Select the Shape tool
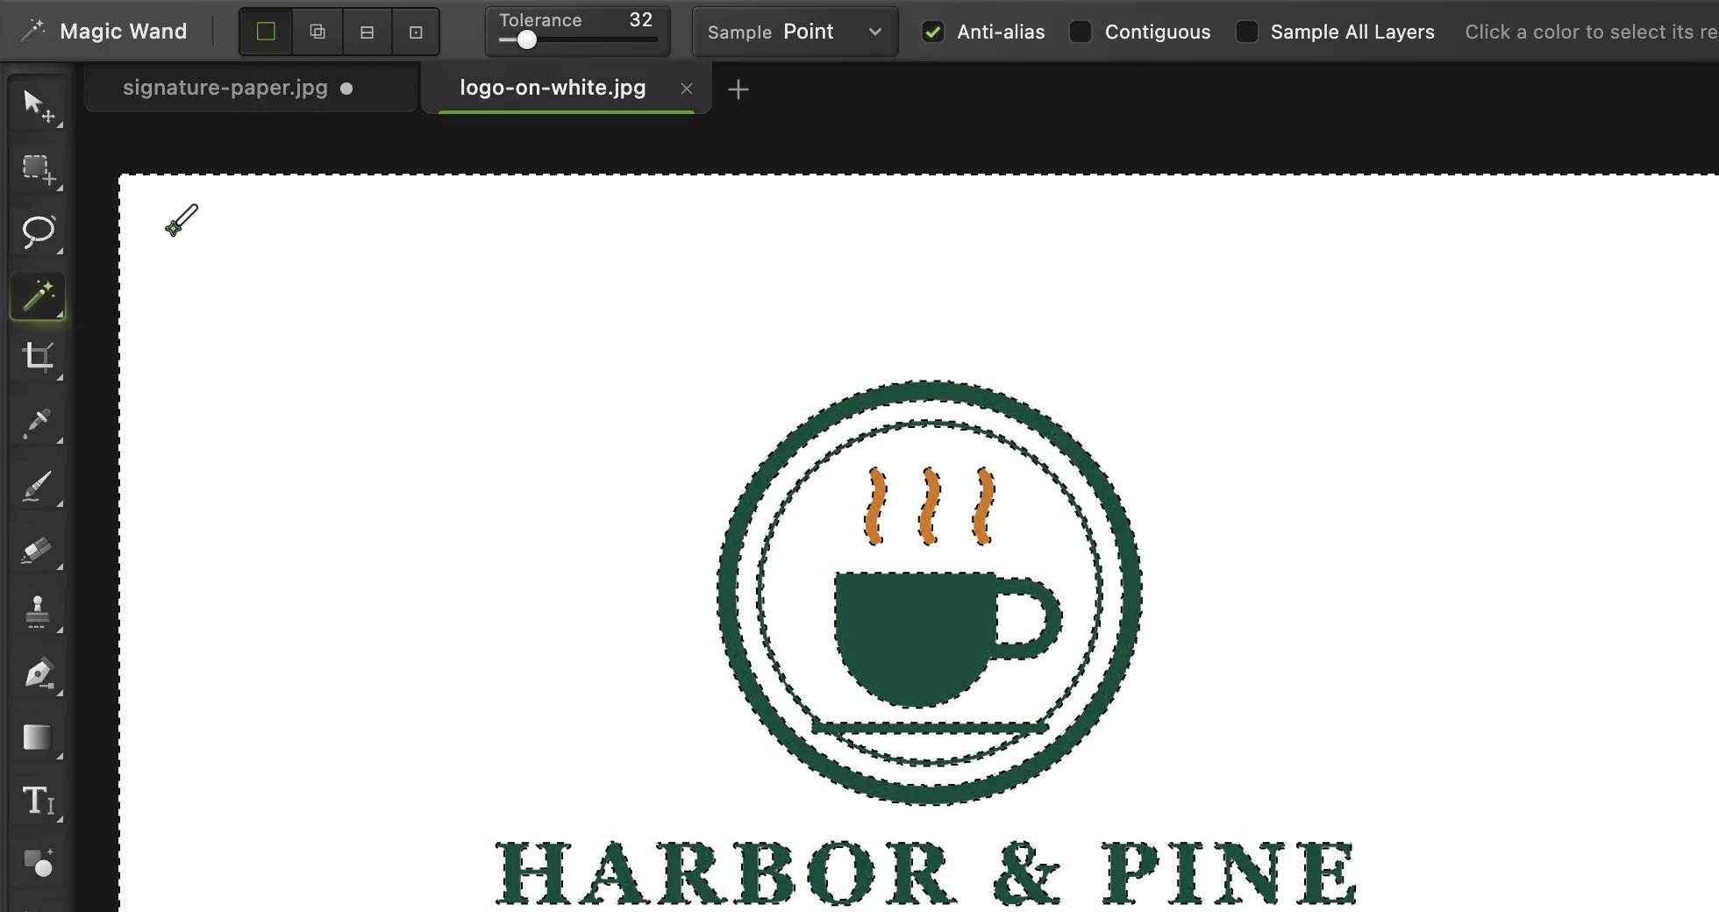Screen dimensions: 1719x912 [x=38, y=864]
